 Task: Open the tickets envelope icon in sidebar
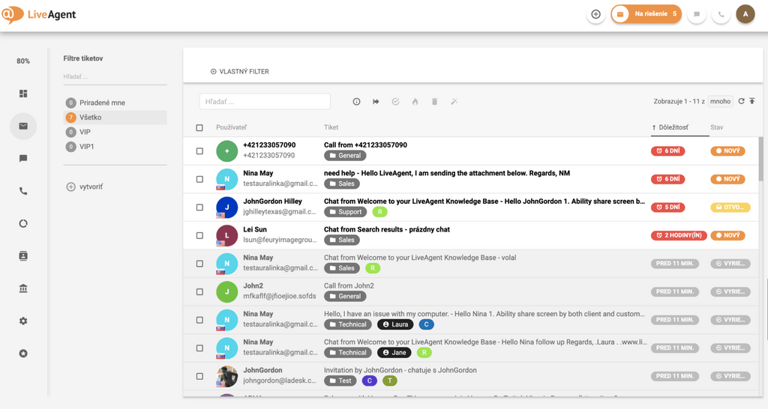23,127
